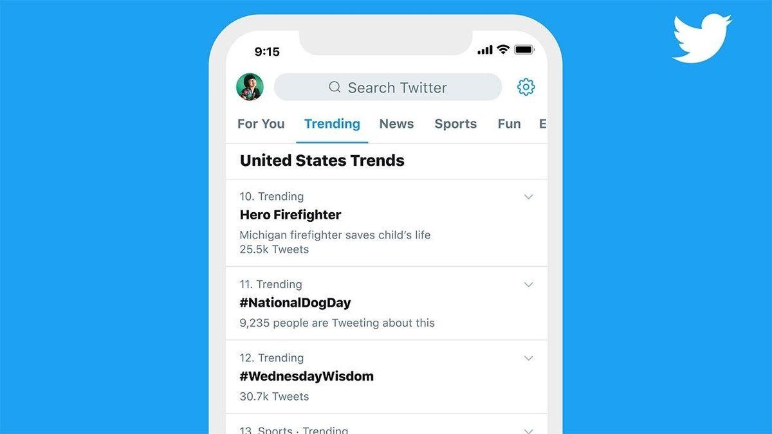Go to the Fun tab

tap(509, 124)
